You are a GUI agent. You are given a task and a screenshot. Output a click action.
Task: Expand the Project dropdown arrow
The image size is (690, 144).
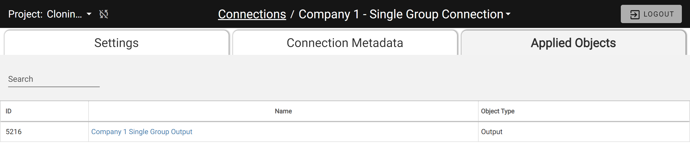(x=89, y=14)
